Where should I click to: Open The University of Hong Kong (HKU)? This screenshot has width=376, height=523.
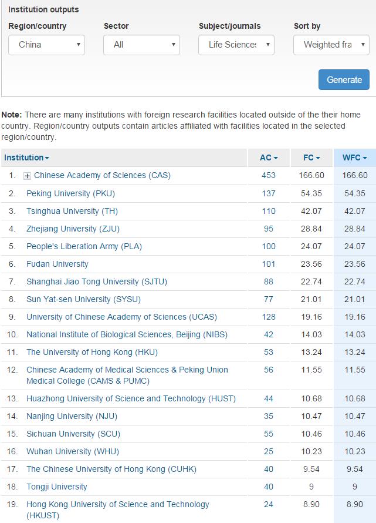[x=92, y=352]
